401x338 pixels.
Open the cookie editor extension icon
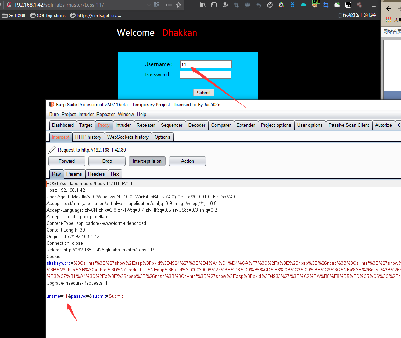pos(270,5)
